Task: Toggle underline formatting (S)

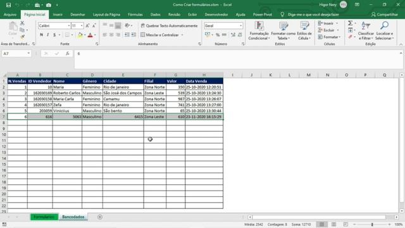Action: pos(54,35)
